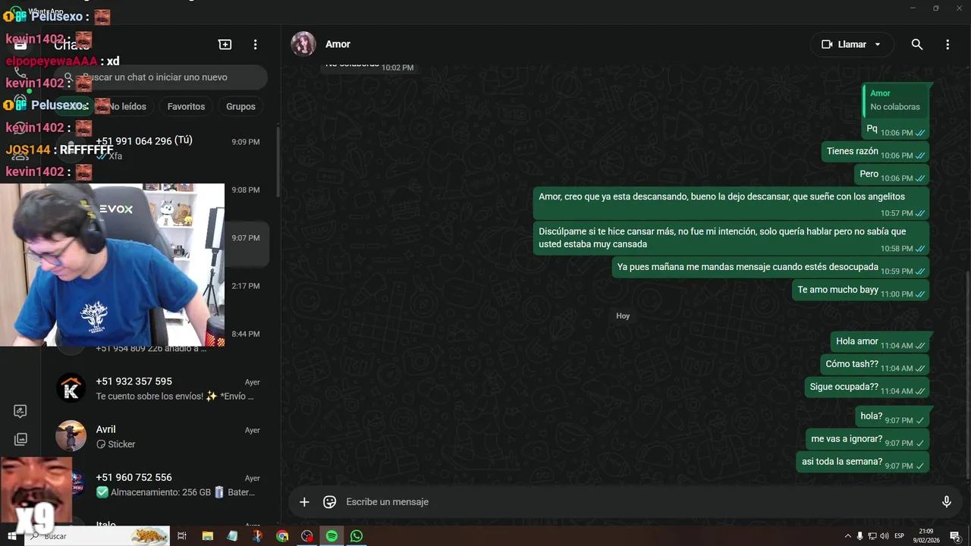Click the scissors app on the taskbar

(257, 536)
